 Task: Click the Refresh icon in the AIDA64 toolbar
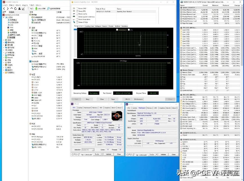[15, 8]
